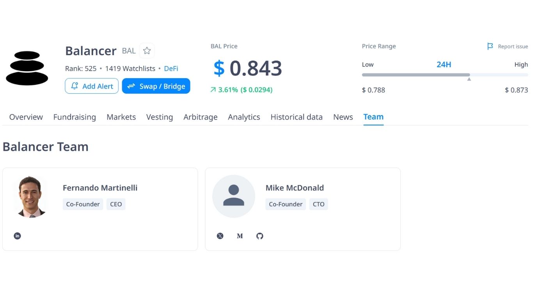This screenshot has width=533, height=300.
Task: Click the Report issue flag icon
Action: pyautogui.click(x=490, y=46)
